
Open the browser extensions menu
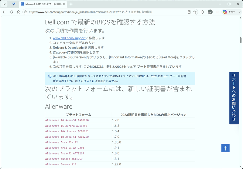pos(202,12)
